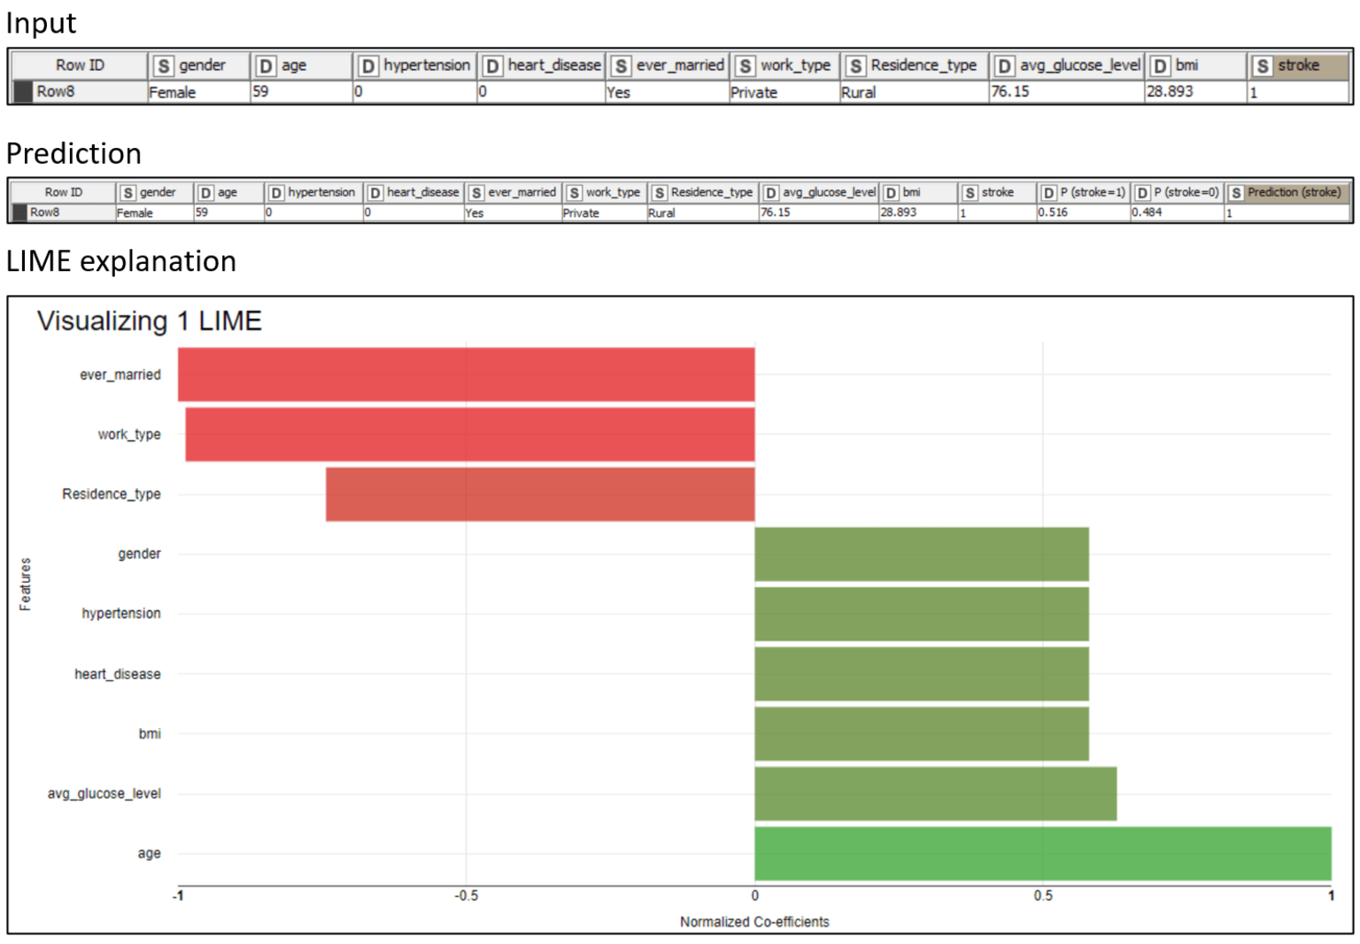Click the age column header in Input table

[302, 66]
